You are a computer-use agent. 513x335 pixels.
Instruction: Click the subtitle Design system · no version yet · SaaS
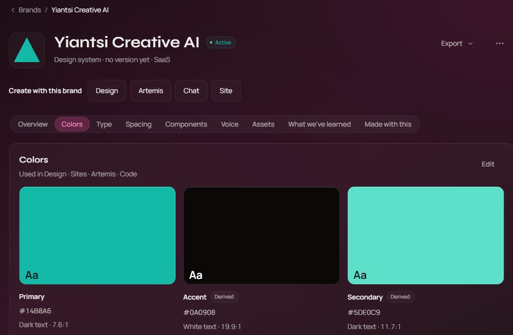pos(112,60)
